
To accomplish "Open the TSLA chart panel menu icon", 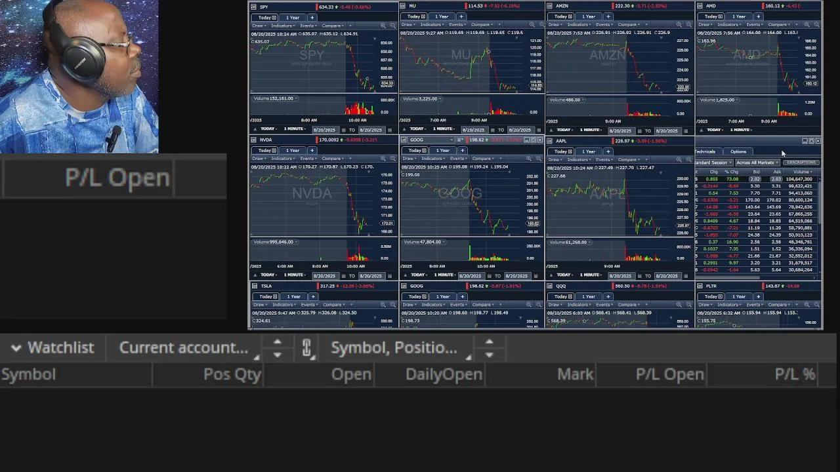I will point(255,286).
